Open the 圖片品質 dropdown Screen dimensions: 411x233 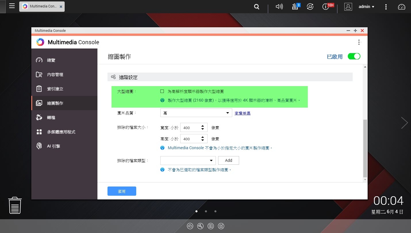tap(196, 113)
